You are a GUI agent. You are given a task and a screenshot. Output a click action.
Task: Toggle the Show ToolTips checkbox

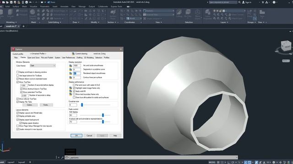tap(17, 82)
